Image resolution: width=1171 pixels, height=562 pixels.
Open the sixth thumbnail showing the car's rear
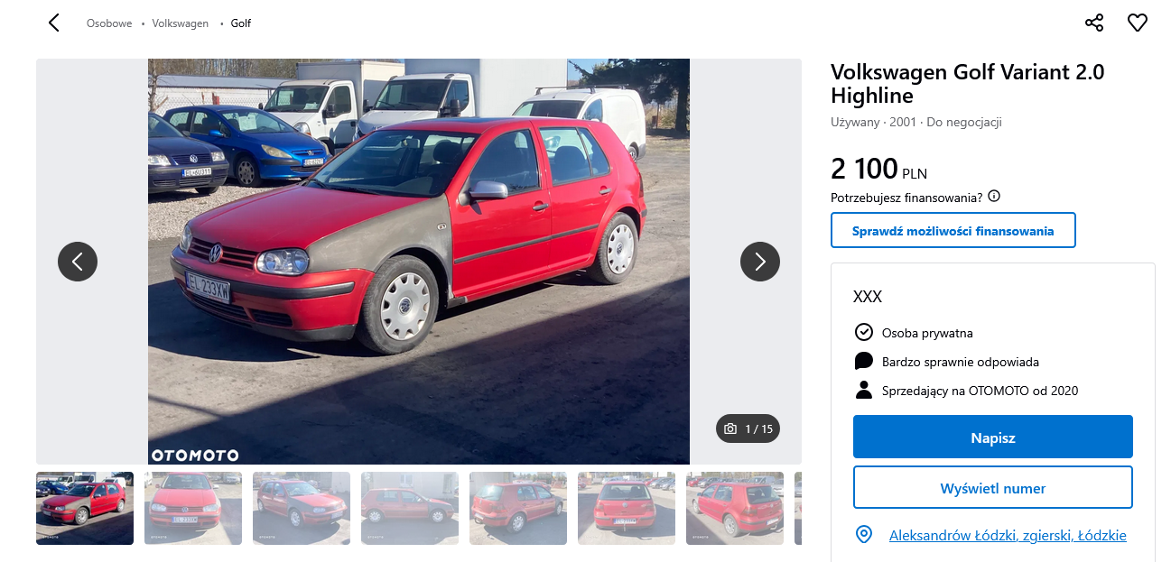pyautogui.click(x=627, y=508)
